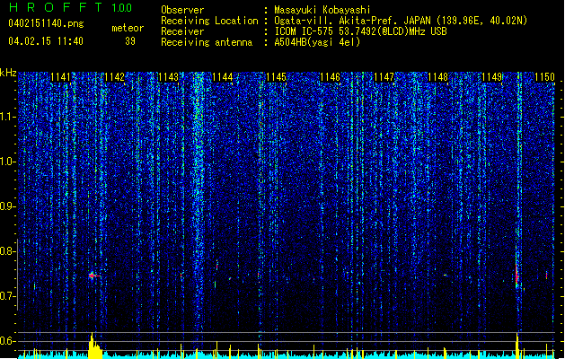Click the 1149 time marker
This screenshot has height=359, width=565.
(x=492, y=77)
